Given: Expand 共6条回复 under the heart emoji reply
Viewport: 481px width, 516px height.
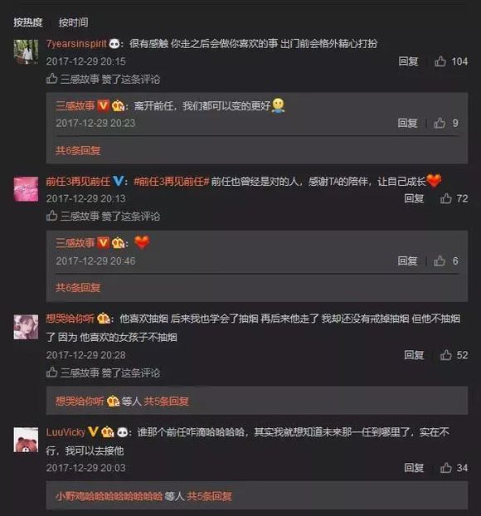Looking at the screenshot, I should pyautogui.click(x=78, y=288).
